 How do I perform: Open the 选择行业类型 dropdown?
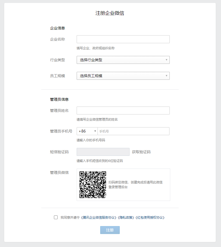tap(123, 60)
